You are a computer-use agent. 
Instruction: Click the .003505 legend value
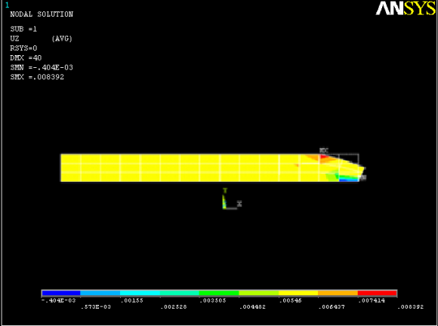click(x=213, y=300)
